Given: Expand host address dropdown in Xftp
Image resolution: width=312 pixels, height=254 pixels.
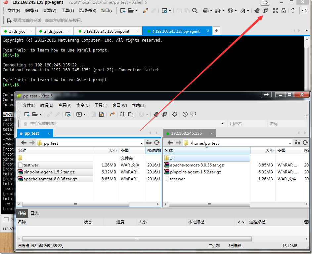Looking at the screenshot, I should click(x=222, y=124).
